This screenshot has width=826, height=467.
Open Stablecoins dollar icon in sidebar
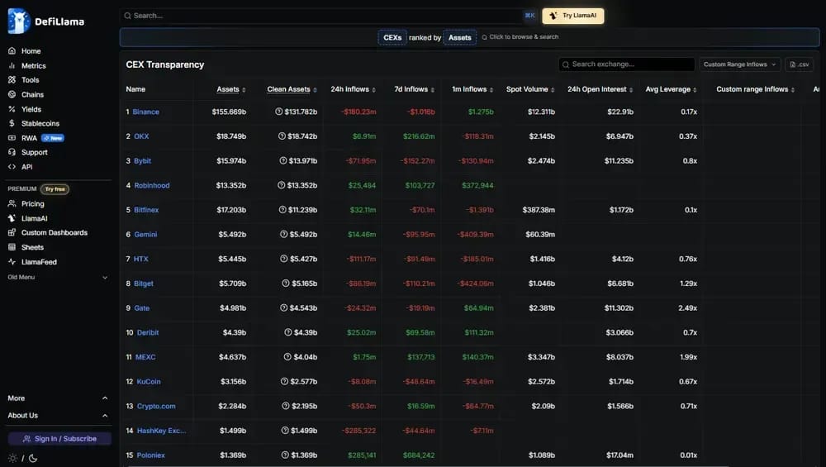12,123
